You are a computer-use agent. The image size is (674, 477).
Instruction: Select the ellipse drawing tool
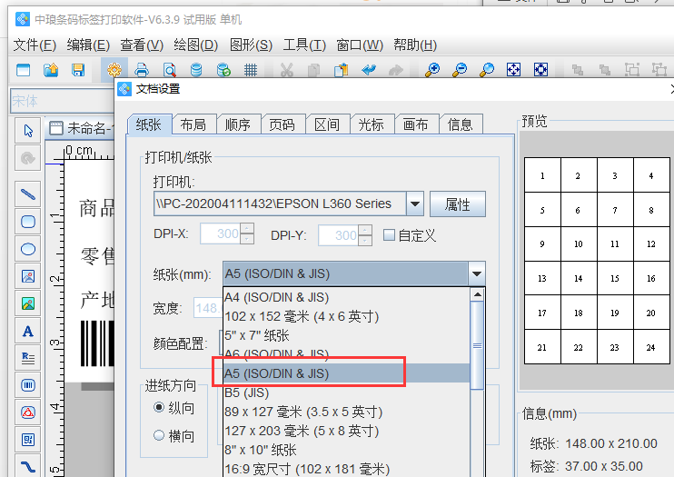(28, 248)
